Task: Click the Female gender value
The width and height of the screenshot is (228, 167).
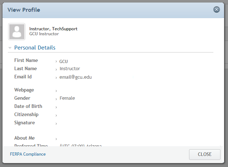Action: click(x=67, y=98)
